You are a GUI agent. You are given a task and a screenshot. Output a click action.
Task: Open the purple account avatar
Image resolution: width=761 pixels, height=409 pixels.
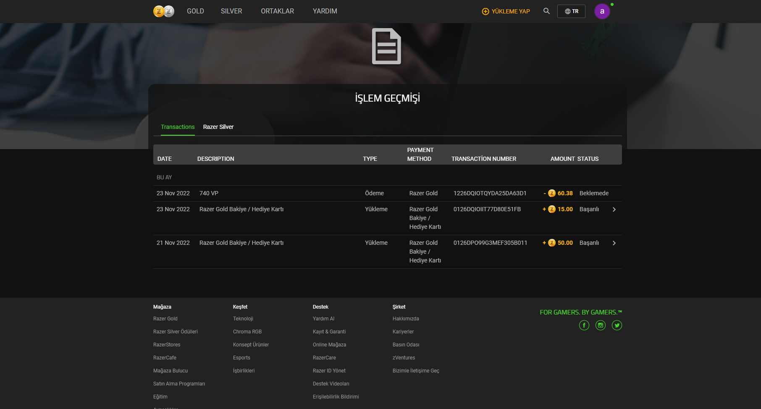click(x=602, y=11)
